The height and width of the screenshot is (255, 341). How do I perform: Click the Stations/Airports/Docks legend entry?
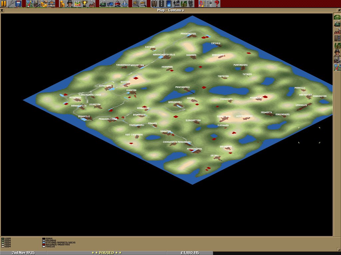tap(59, 243)
